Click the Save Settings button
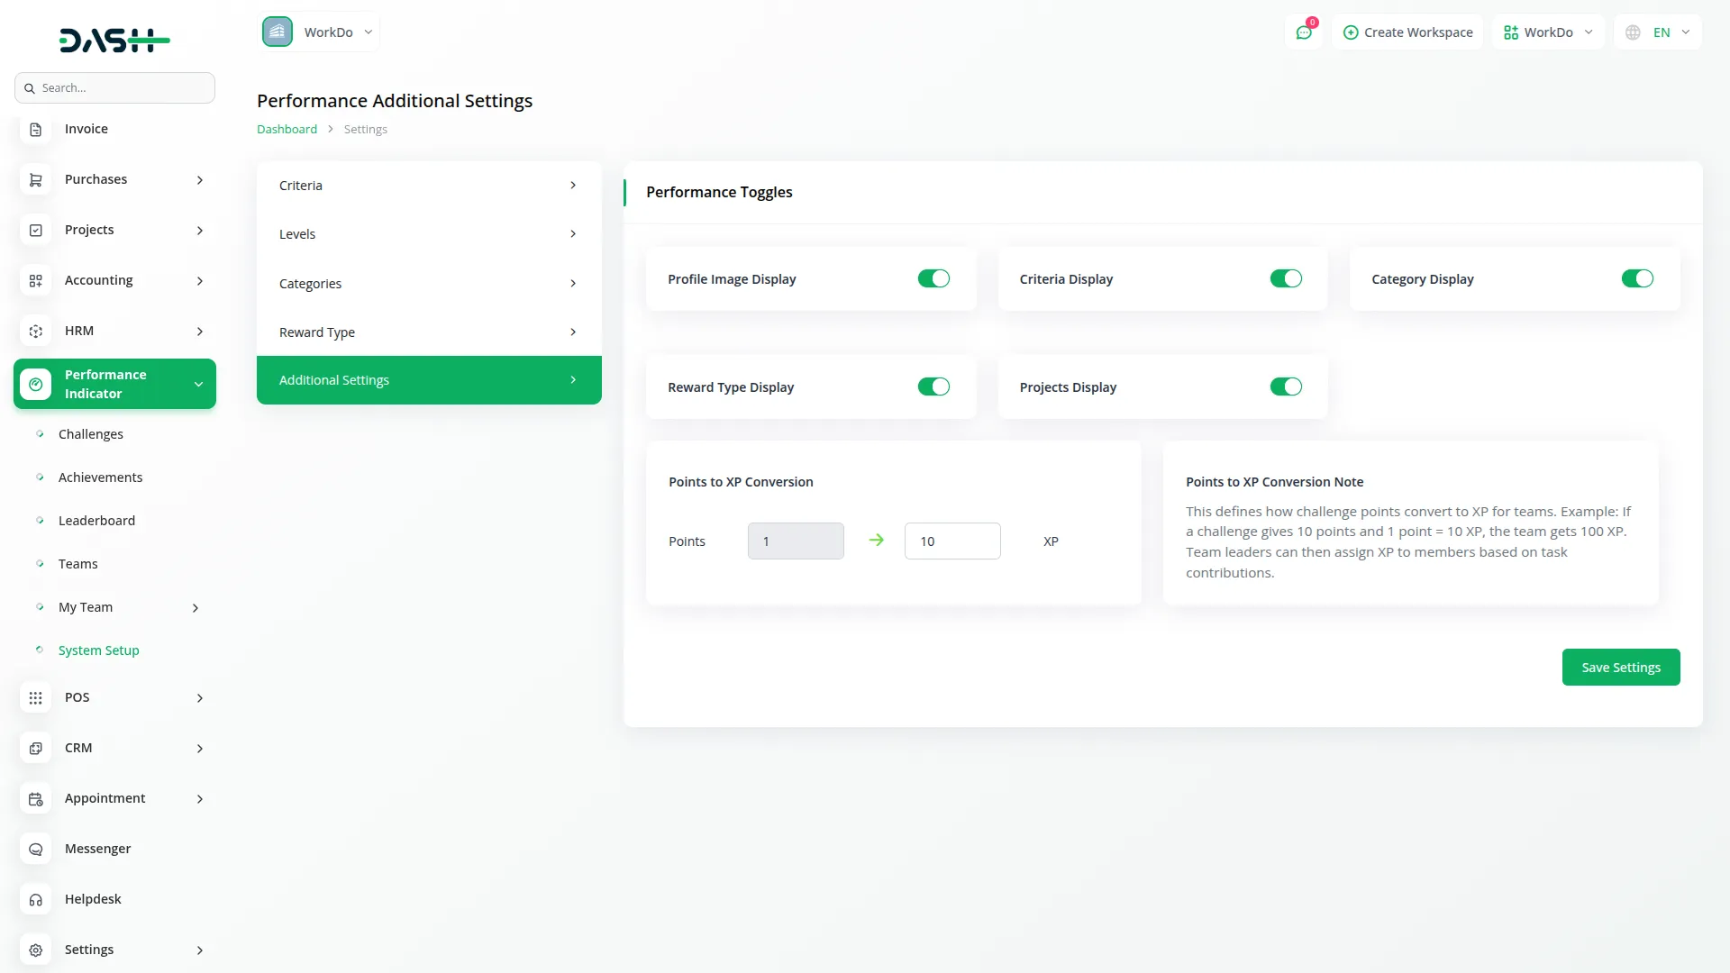 [1620, 668]
